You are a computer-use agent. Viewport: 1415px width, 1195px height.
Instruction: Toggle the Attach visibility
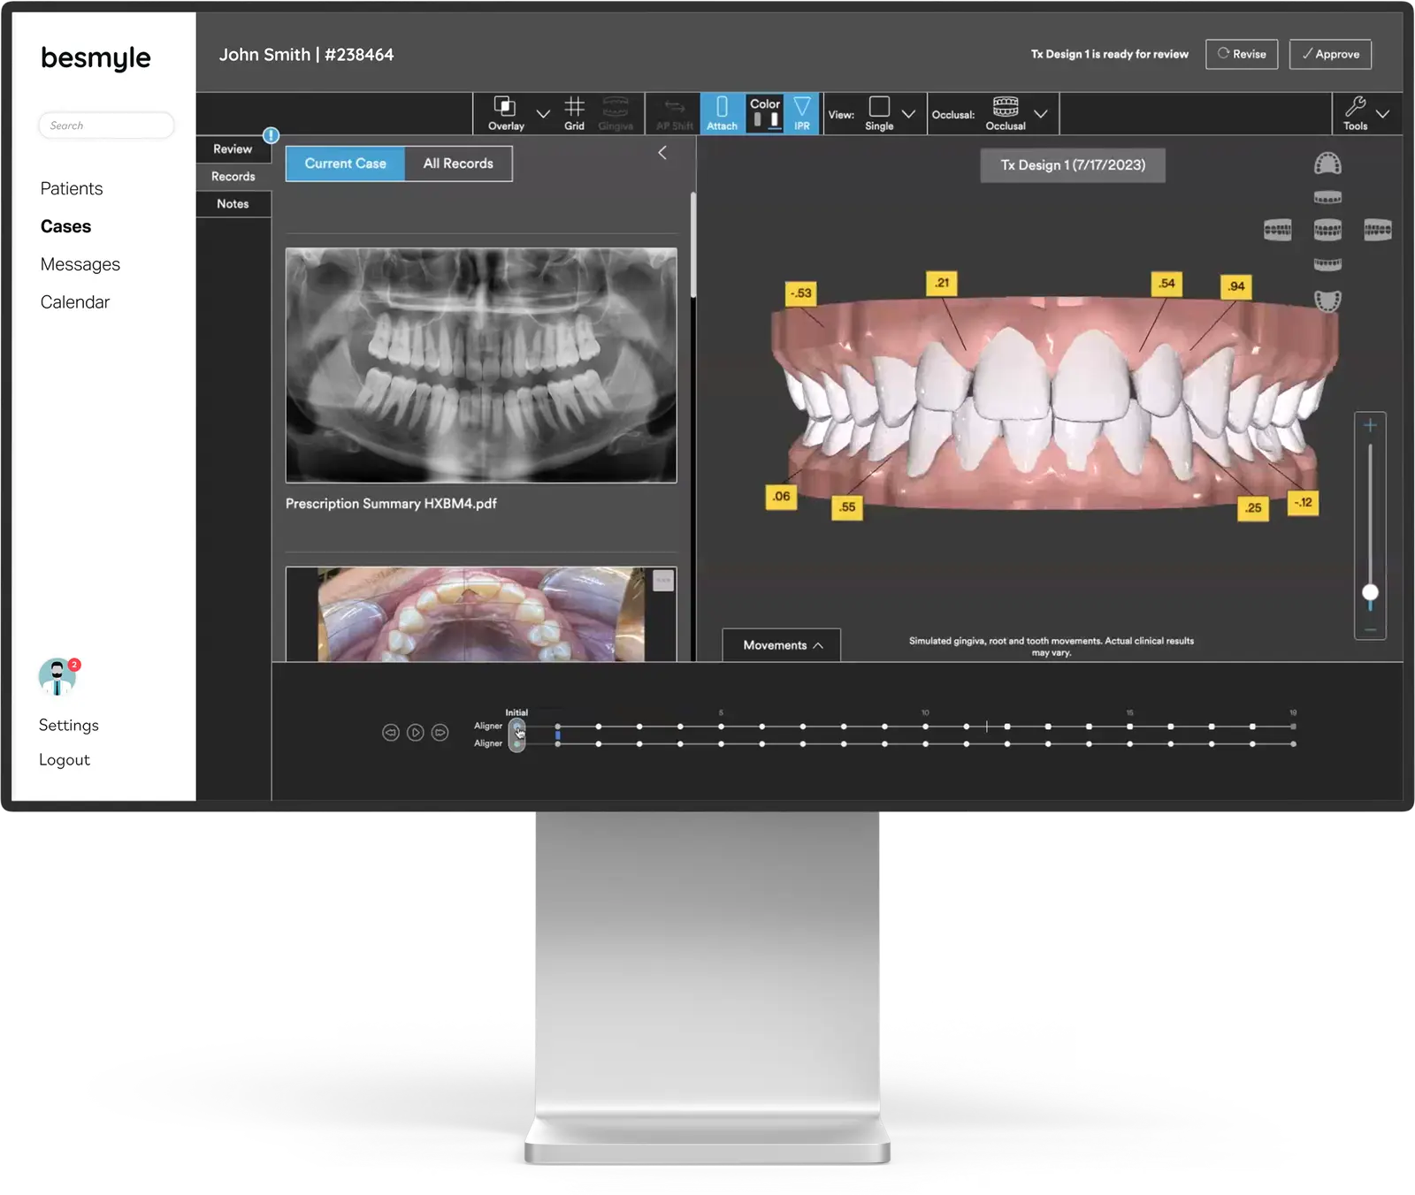(723, 113)
